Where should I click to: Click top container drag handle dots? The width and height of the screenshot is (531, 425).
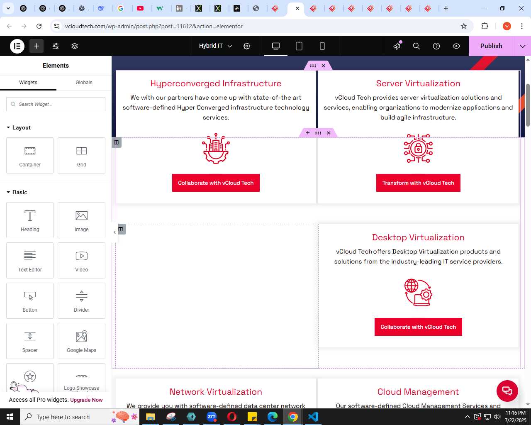point(313,66)
